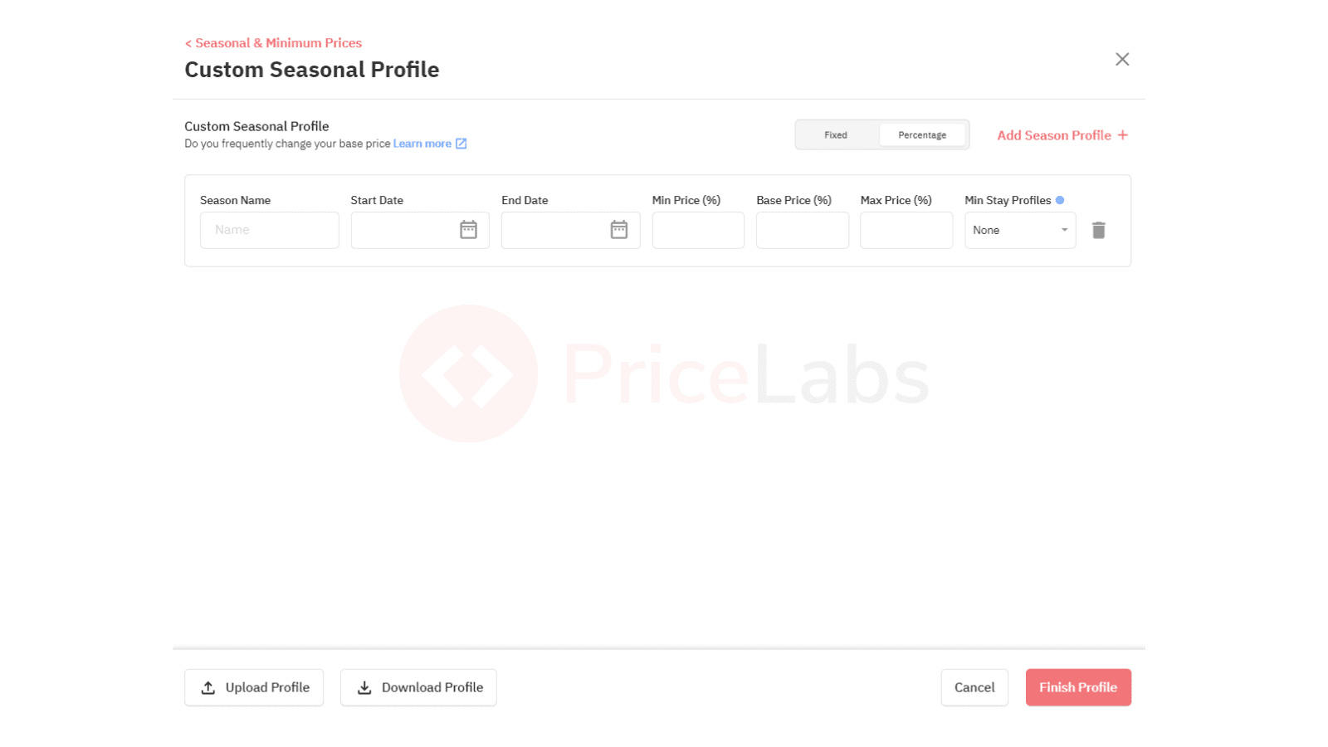Close the Custom Seasonal Profile dialog

(x=1122, y=59)
